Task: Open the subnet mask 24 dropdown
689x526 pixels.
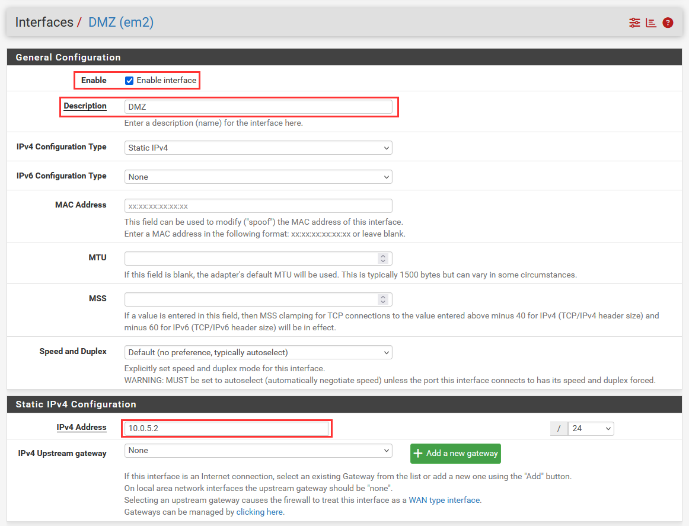Action: (x=591, y=428)
